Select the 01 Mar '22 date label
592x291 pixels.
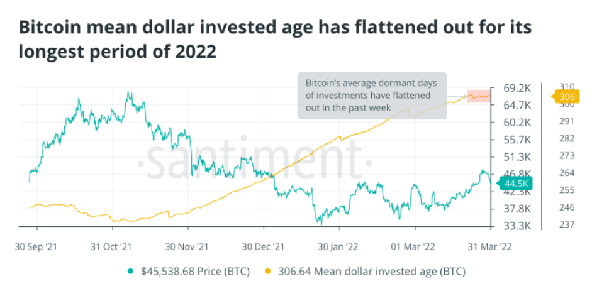click(415, 246)
